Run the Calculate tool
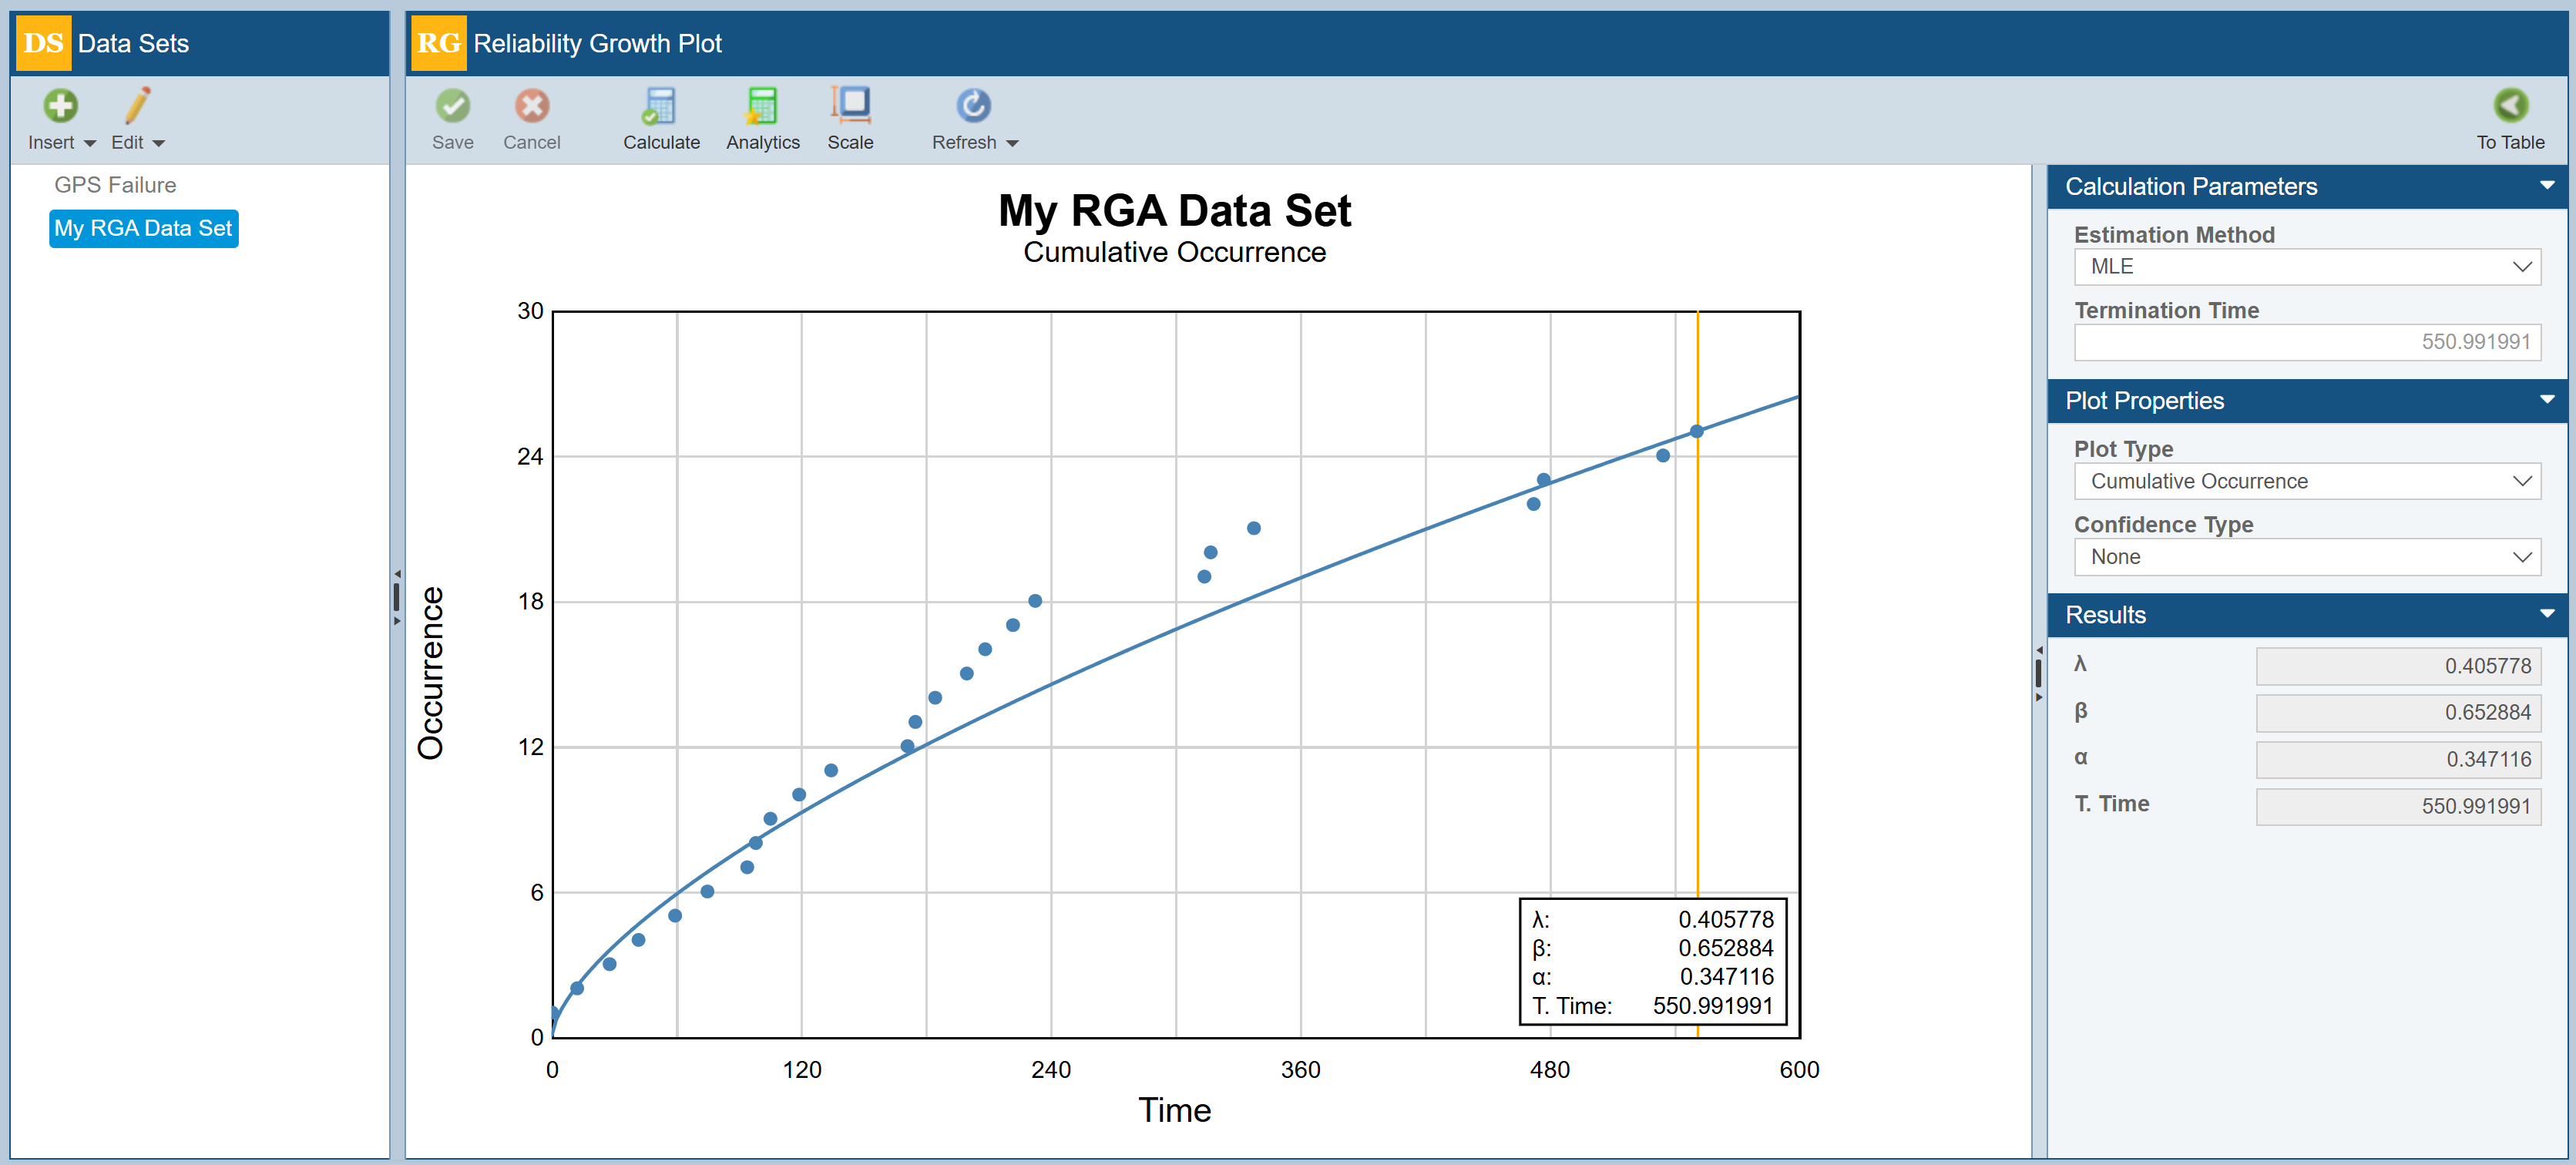This screenshot has width=2576, height=1165. (x=660, y=105)
